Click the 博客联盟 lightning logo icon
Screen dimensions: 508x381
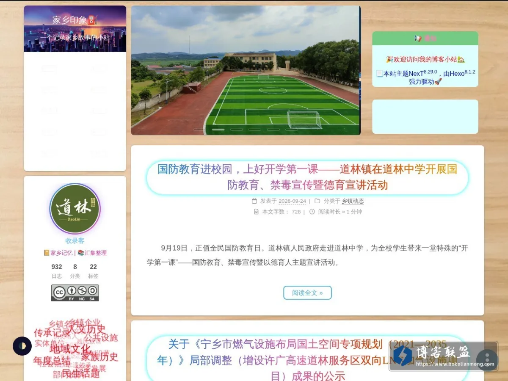pos(402,356)
